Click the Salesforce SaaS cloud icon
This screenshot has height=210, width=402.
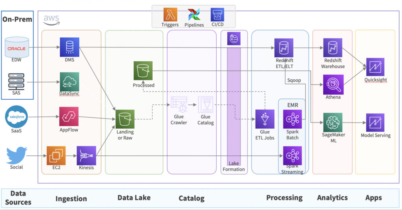tap(16, 117)
